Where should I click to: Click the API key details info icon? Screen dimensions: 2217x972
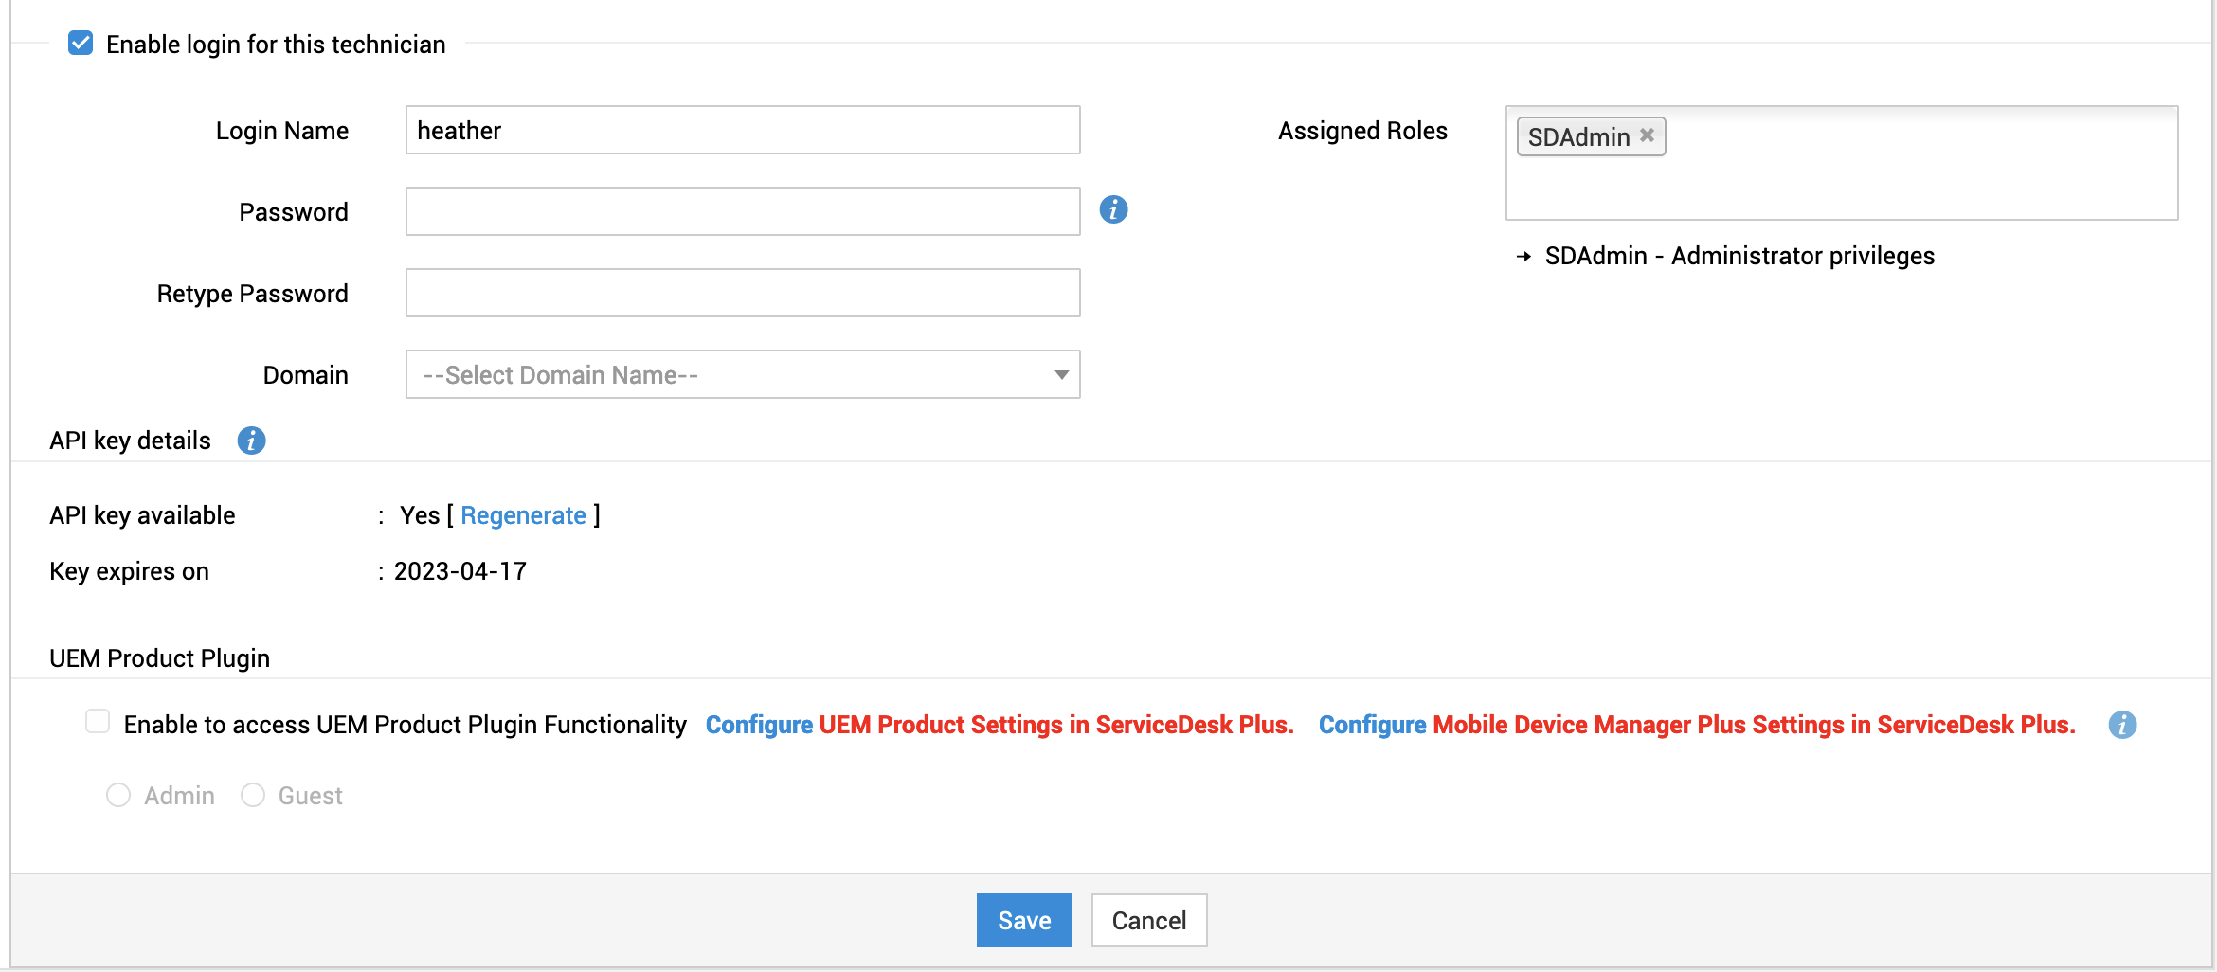click(x=251, y=441)
